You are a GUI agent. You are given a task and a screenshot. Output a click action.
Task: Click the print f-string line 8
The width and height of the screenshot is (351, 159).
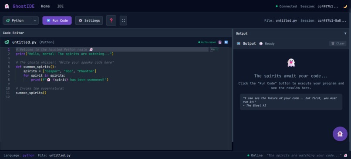pos(70,80)
